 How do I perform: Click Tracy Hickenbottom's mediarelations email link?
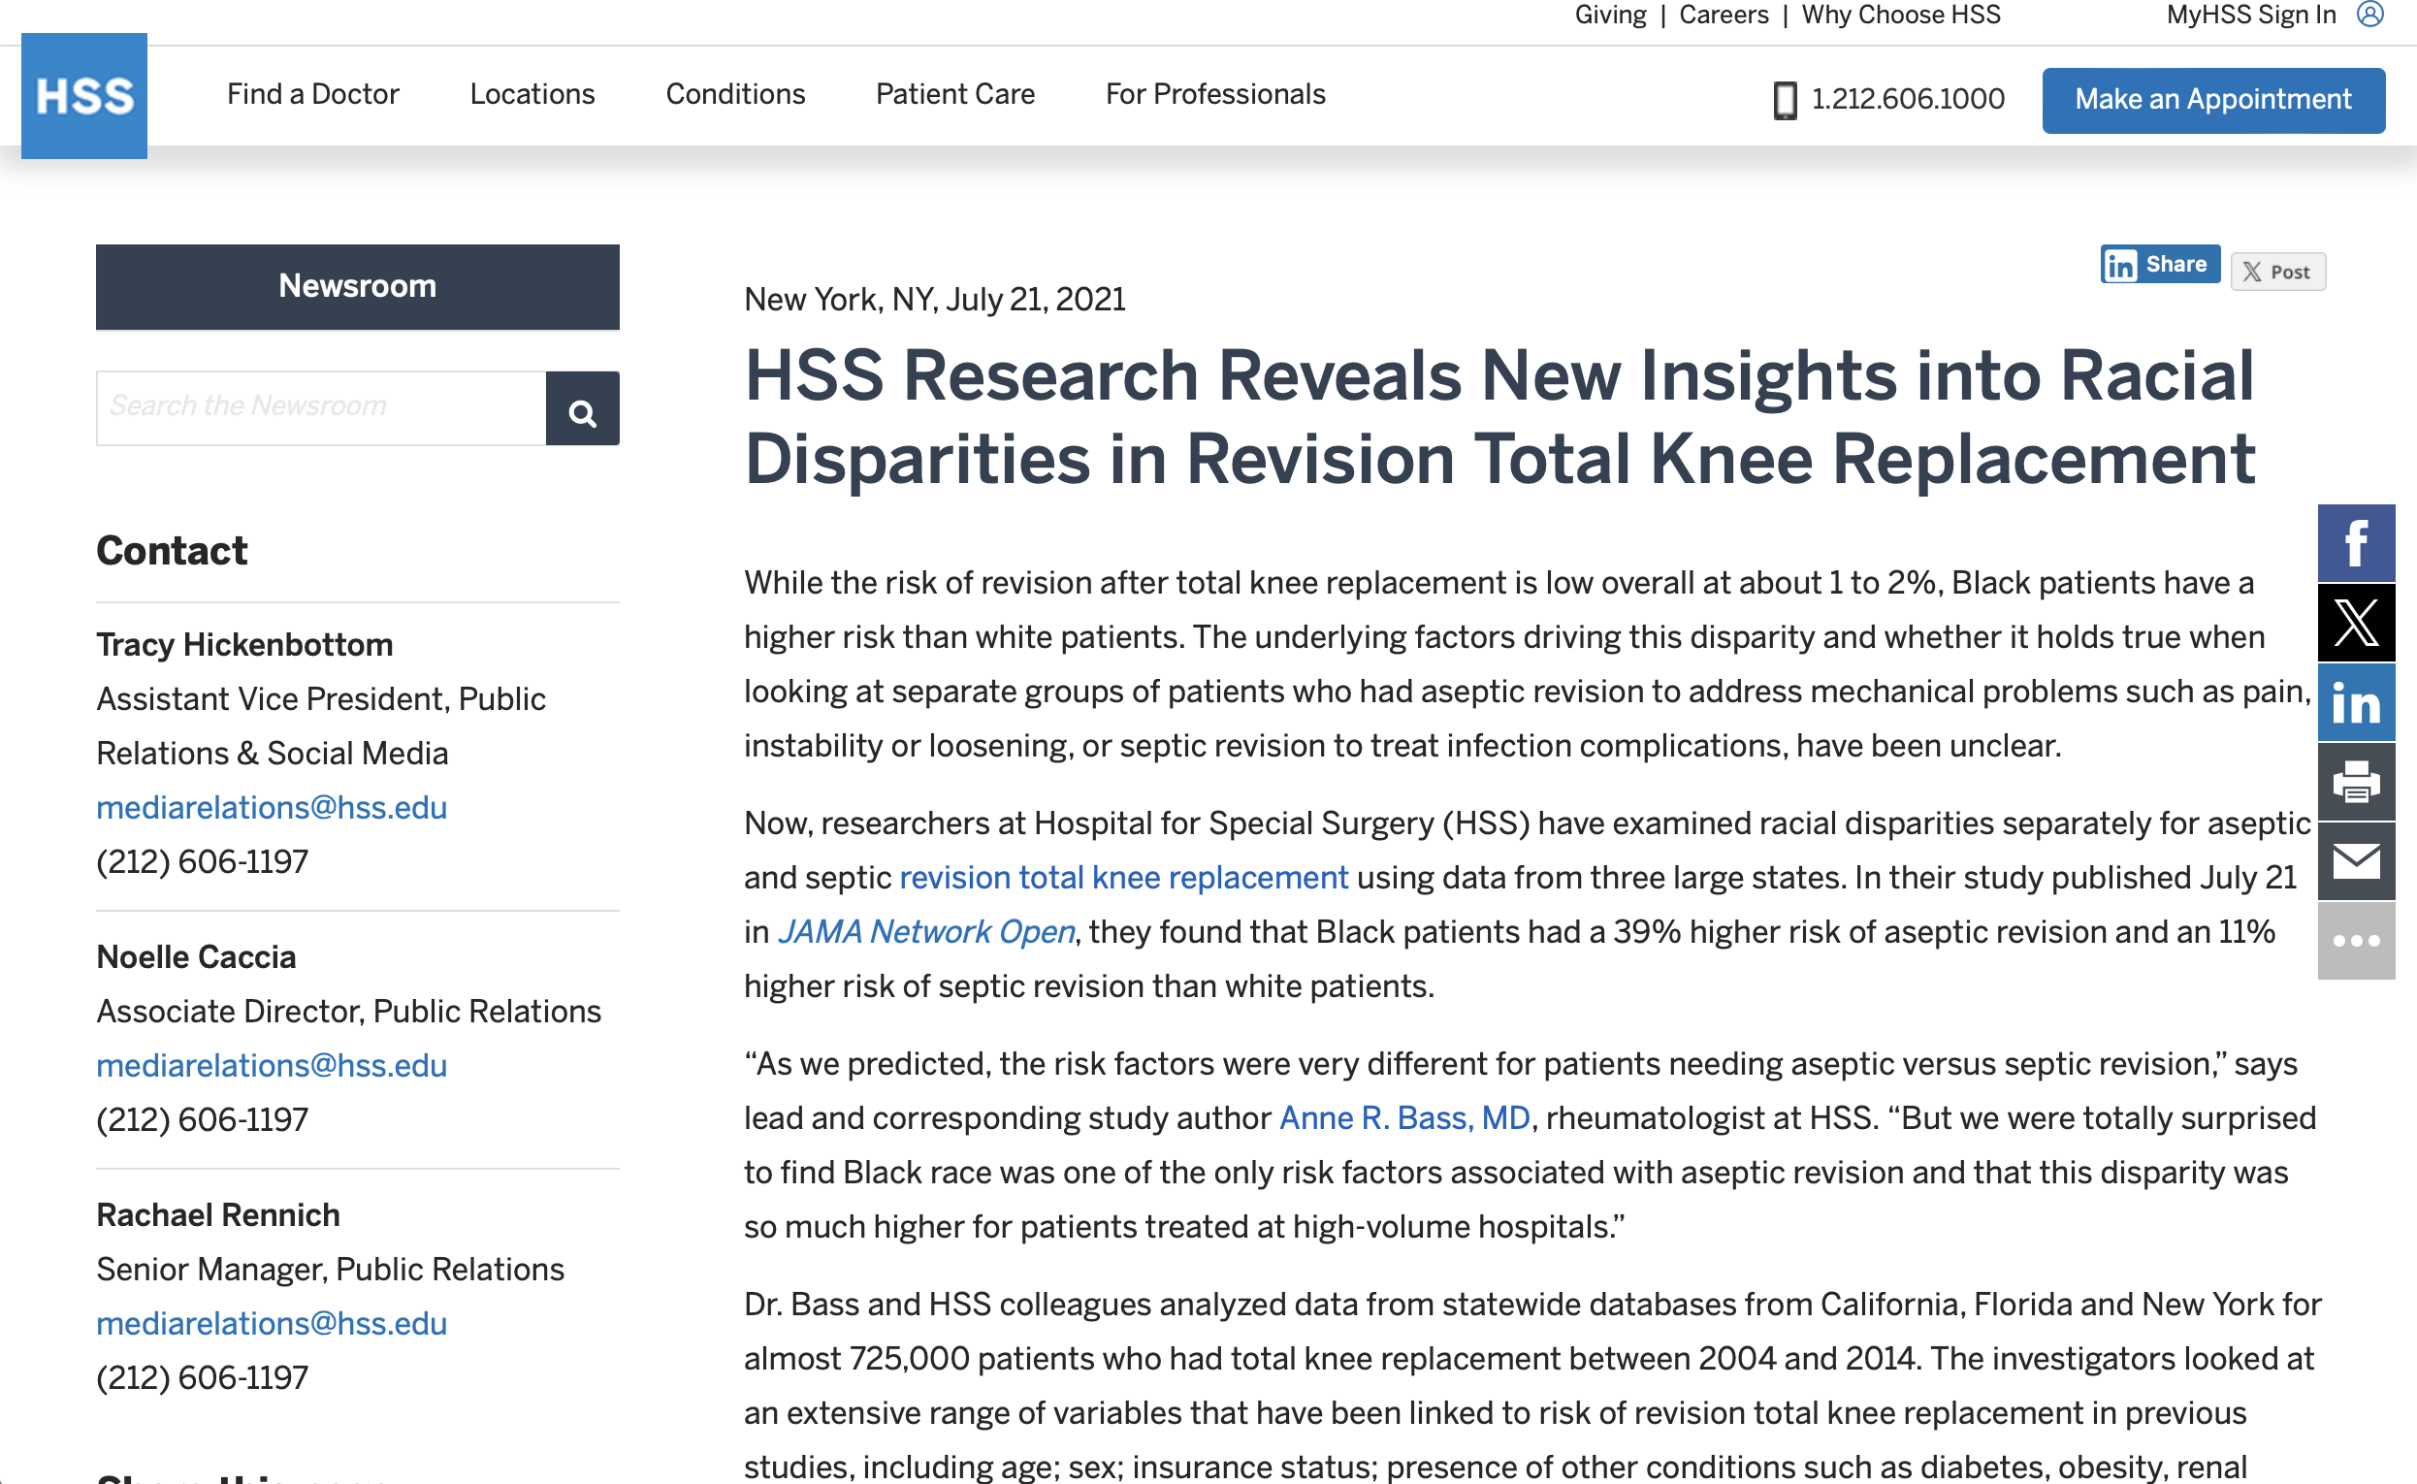tap(272, 808)
